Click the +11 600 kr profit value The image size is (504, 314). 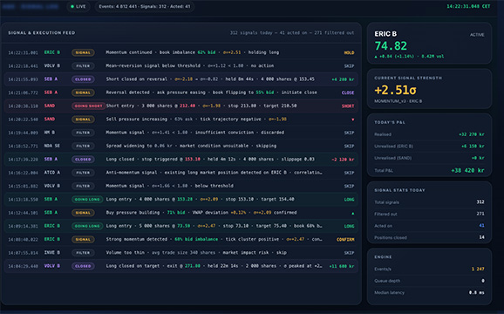point(342,266)
